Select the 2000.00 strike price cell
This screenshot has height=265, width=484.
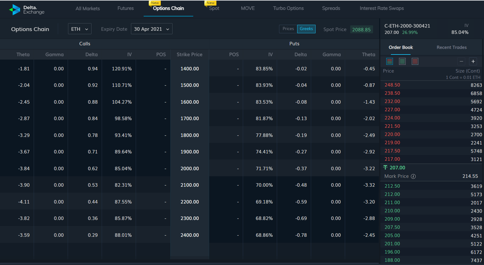tap(189, 168)
